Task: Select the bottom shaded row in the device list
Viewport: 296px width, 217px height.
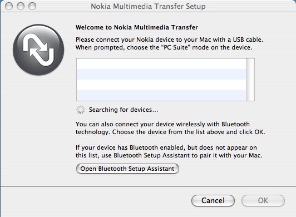Action: click(x=161, y=95)
